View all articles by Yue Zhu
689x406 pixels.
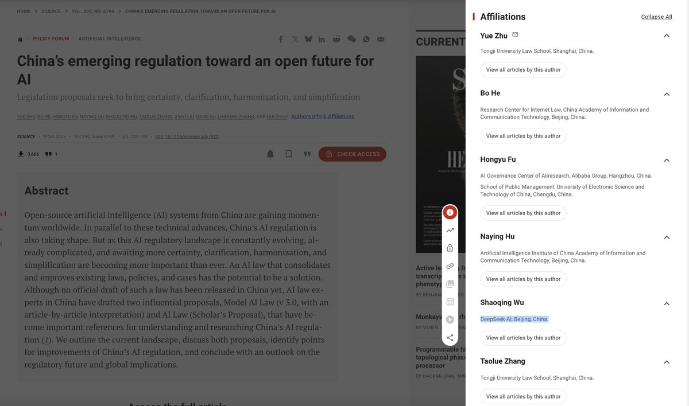pyautogui.click(x=523, y=70)
